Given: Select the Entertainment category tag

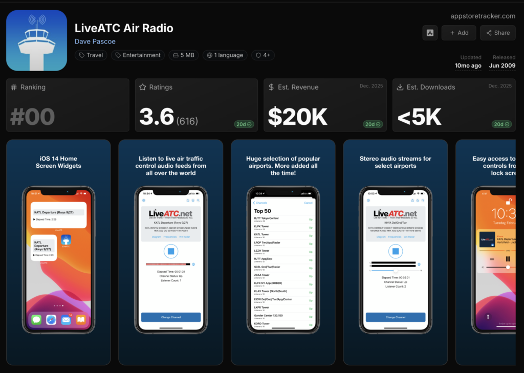Looking at the screenshot, I should (138, 55).
